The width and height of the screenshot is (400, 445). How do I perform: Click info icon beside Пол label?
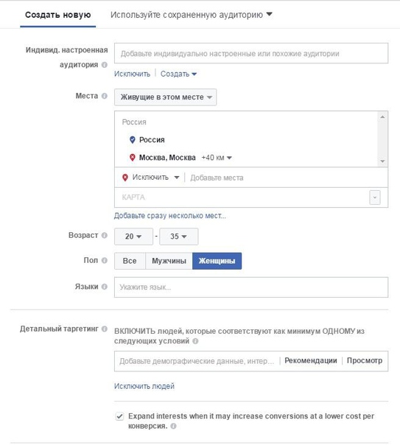(105, 260)
